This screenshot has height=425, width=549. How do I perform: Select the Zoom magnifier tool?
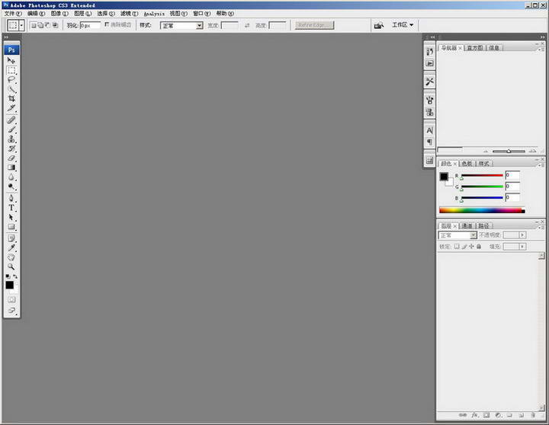point(11,267)
